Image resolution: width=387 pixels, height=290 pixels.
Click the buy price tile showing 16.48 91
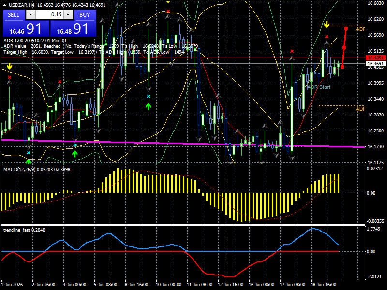click(x=73, y=29)
